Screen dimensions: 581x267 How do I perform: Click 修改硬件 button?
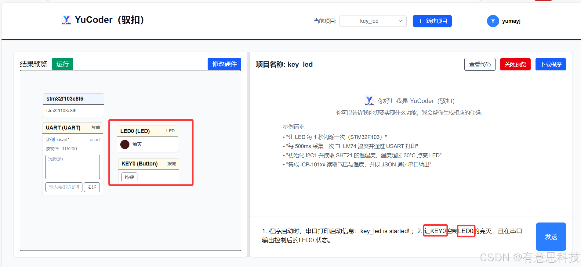coord(224,64)
